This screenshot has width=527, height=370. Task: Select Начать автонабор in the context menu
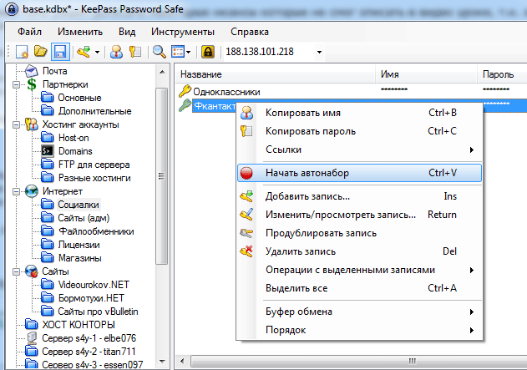360,173
